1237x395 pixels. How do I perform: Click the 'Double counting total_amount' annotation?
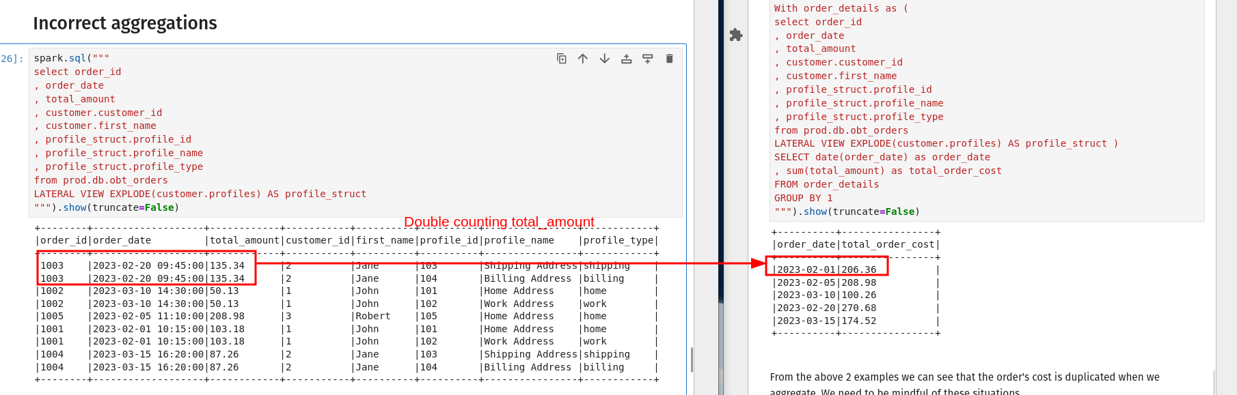(499, 222)
